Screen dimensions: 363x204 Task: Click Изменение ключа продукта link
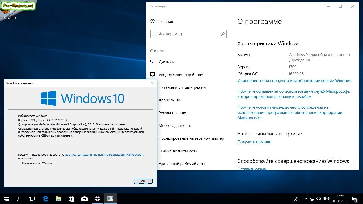coord(294,81)
